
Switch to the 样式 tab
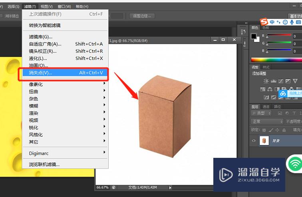point(266,67)
